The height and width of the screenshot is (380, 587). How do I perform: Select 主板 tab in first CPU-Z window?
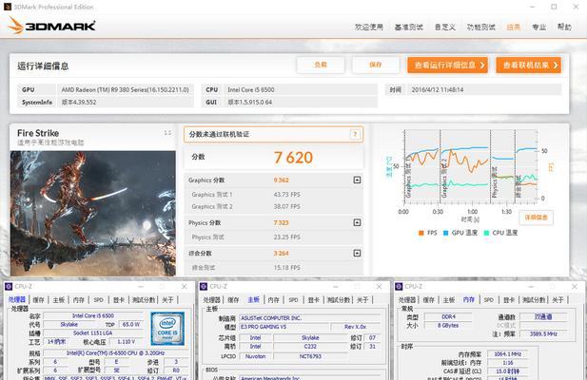(59, 299)
